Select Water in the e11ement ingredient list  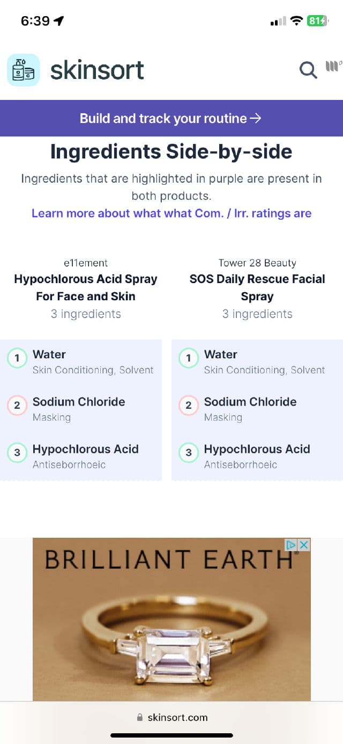pyautogui.click(x=49, y=355)
